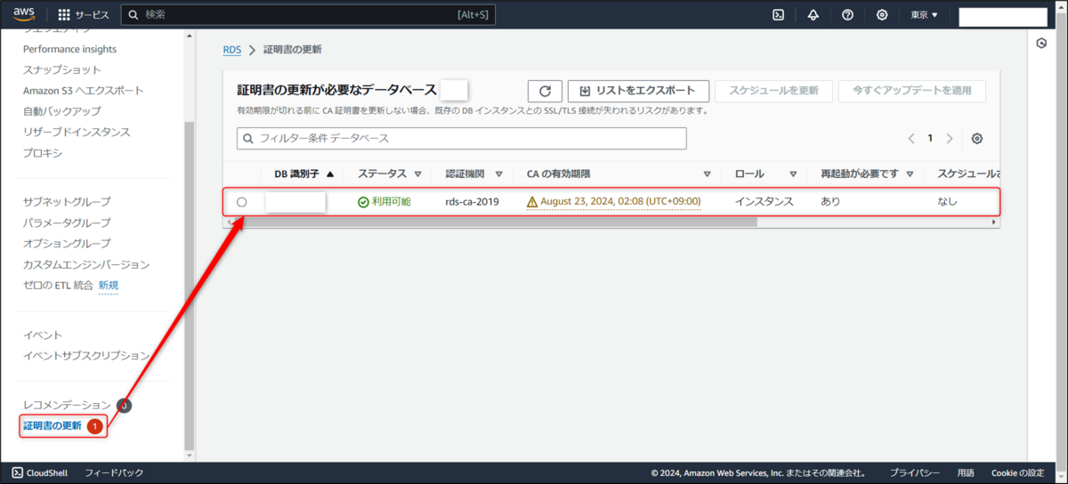The width and height of the screenshot is (1068, 484).
Task: Focus the フィルター条件 データベース field
Action: pos(462,139)
